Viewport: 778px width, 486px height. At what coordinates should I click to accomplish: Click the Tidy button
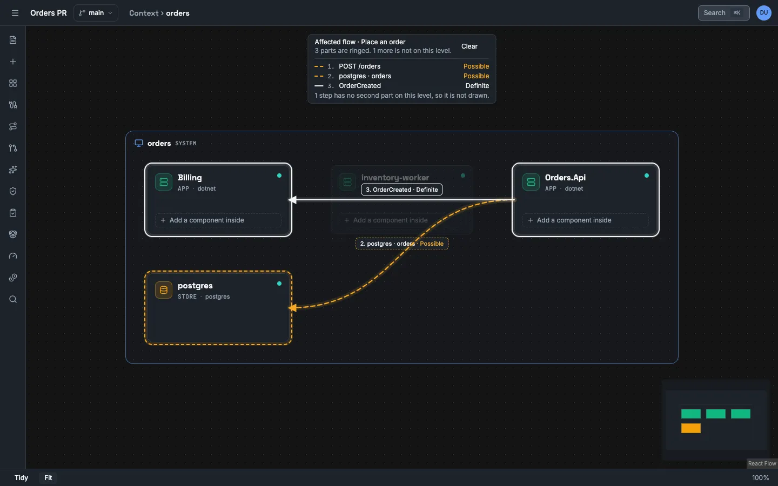(x=21, y=478)
